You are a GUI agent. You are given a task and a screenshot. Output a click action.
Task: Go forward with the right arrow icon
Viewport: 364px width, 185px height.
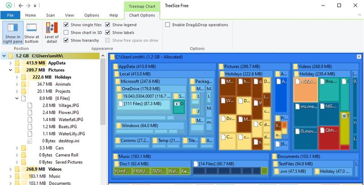28,6
